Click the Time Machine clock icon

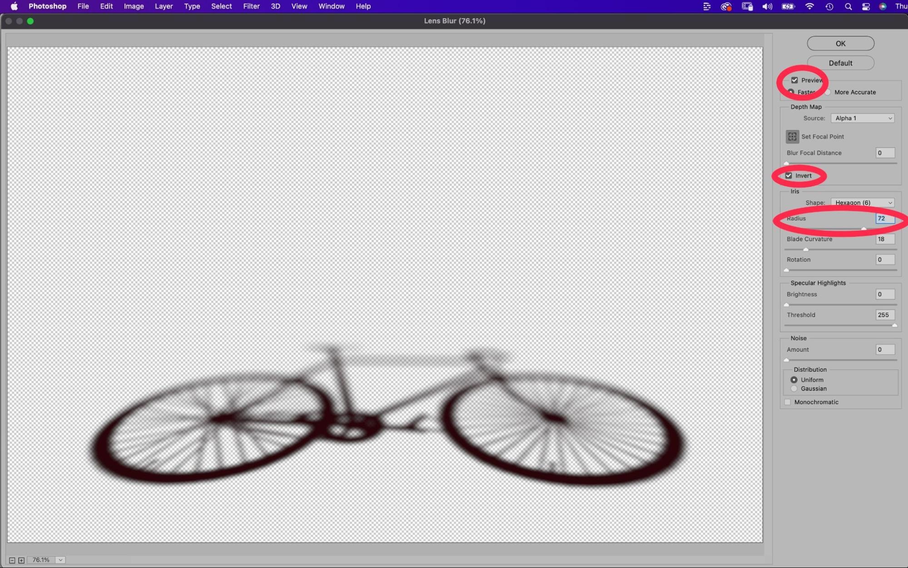tap(829, 6)
